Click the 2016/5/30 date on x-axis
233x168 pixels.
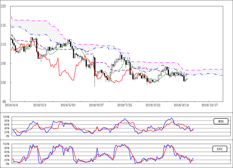click(68, 105)
